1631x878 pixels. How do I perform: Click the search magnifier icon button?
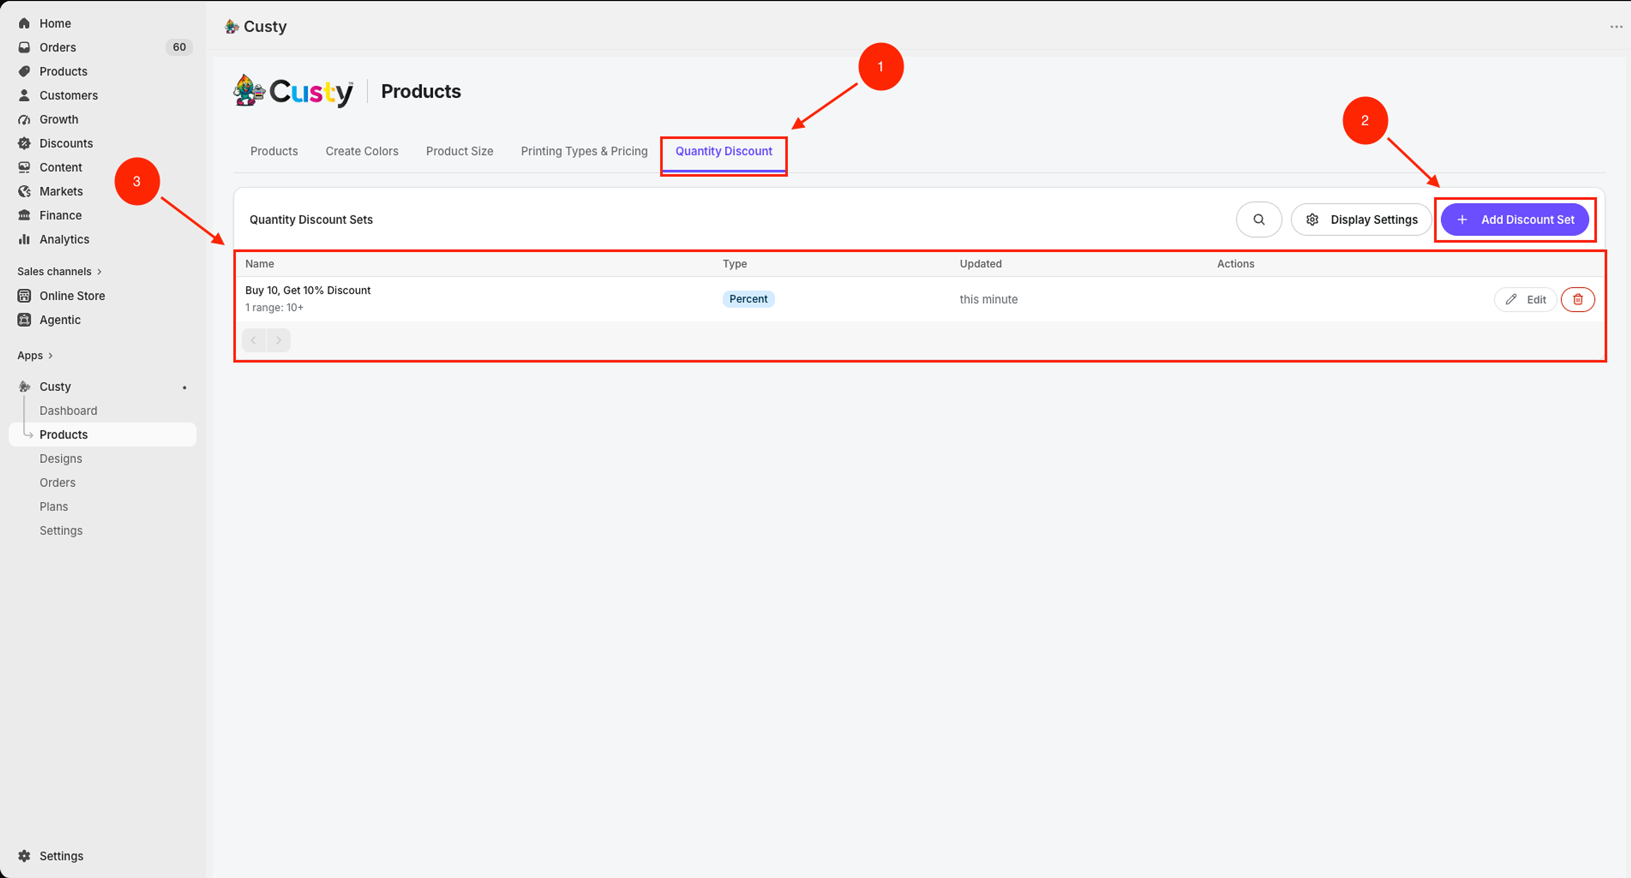1259,220
